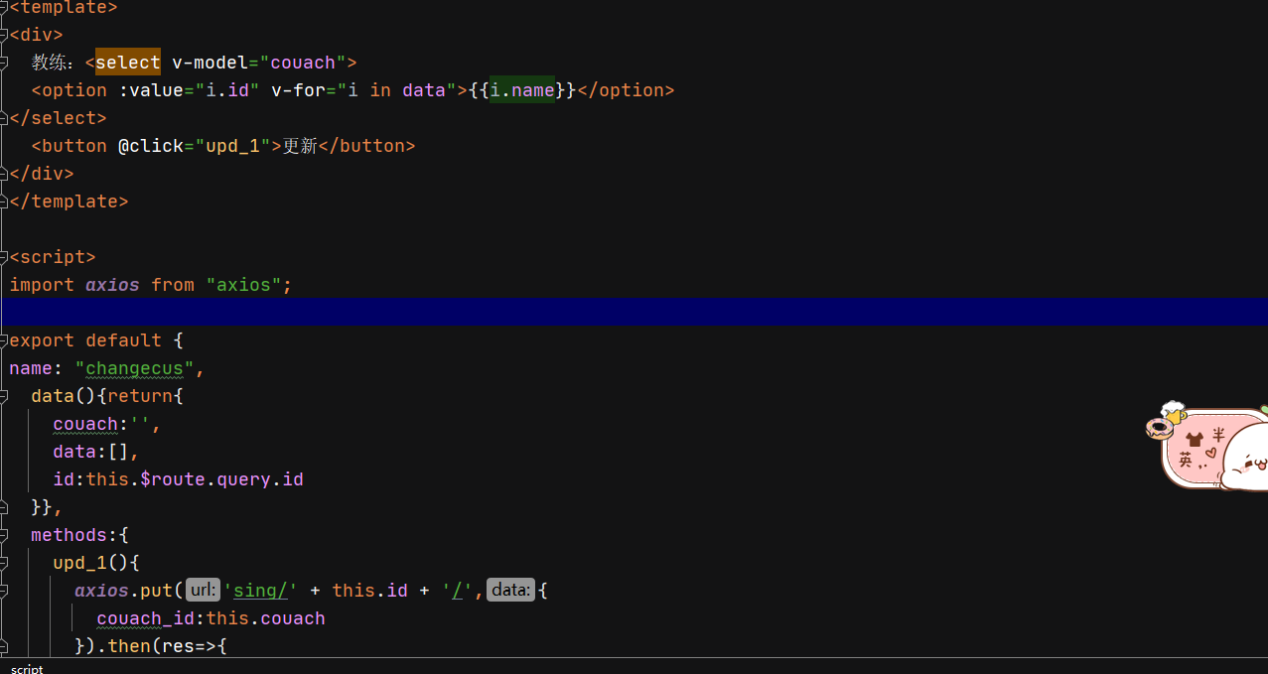Fold the select v-model opening line

click(x=4, y=63)
